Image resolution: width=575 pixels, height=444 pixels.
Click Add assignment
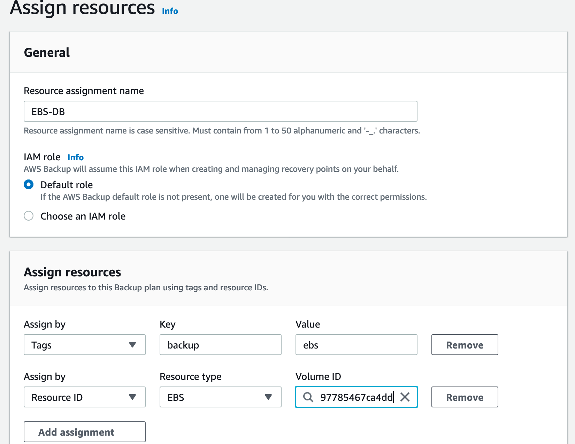tap(84, 432)
